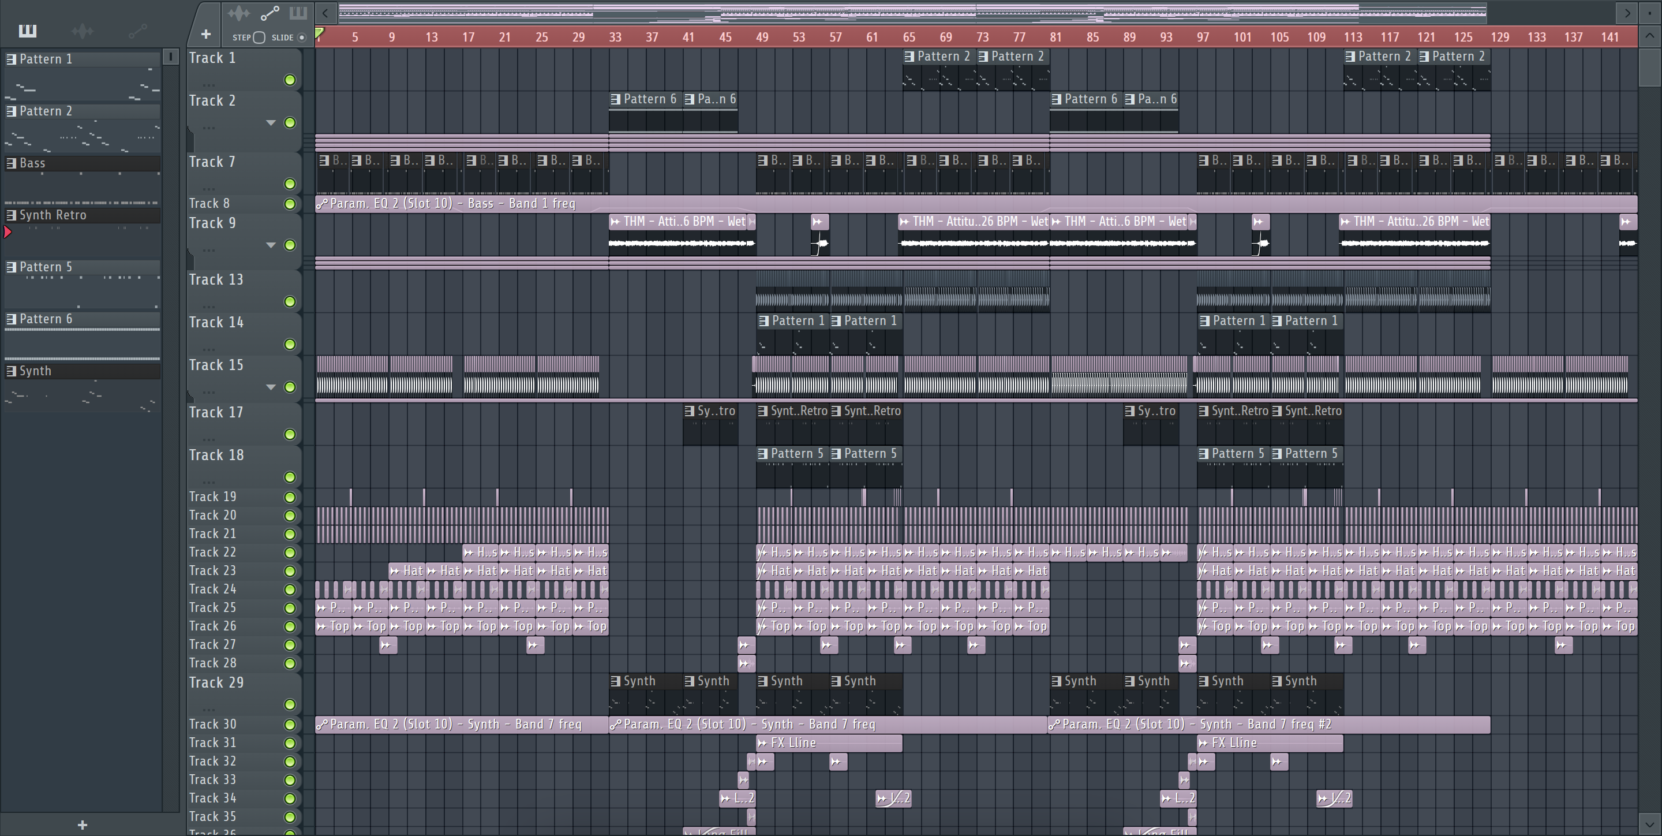Screen dimensions: 1662x836
Task: Toggle Track 17 mute light
Action: point(290,435)
